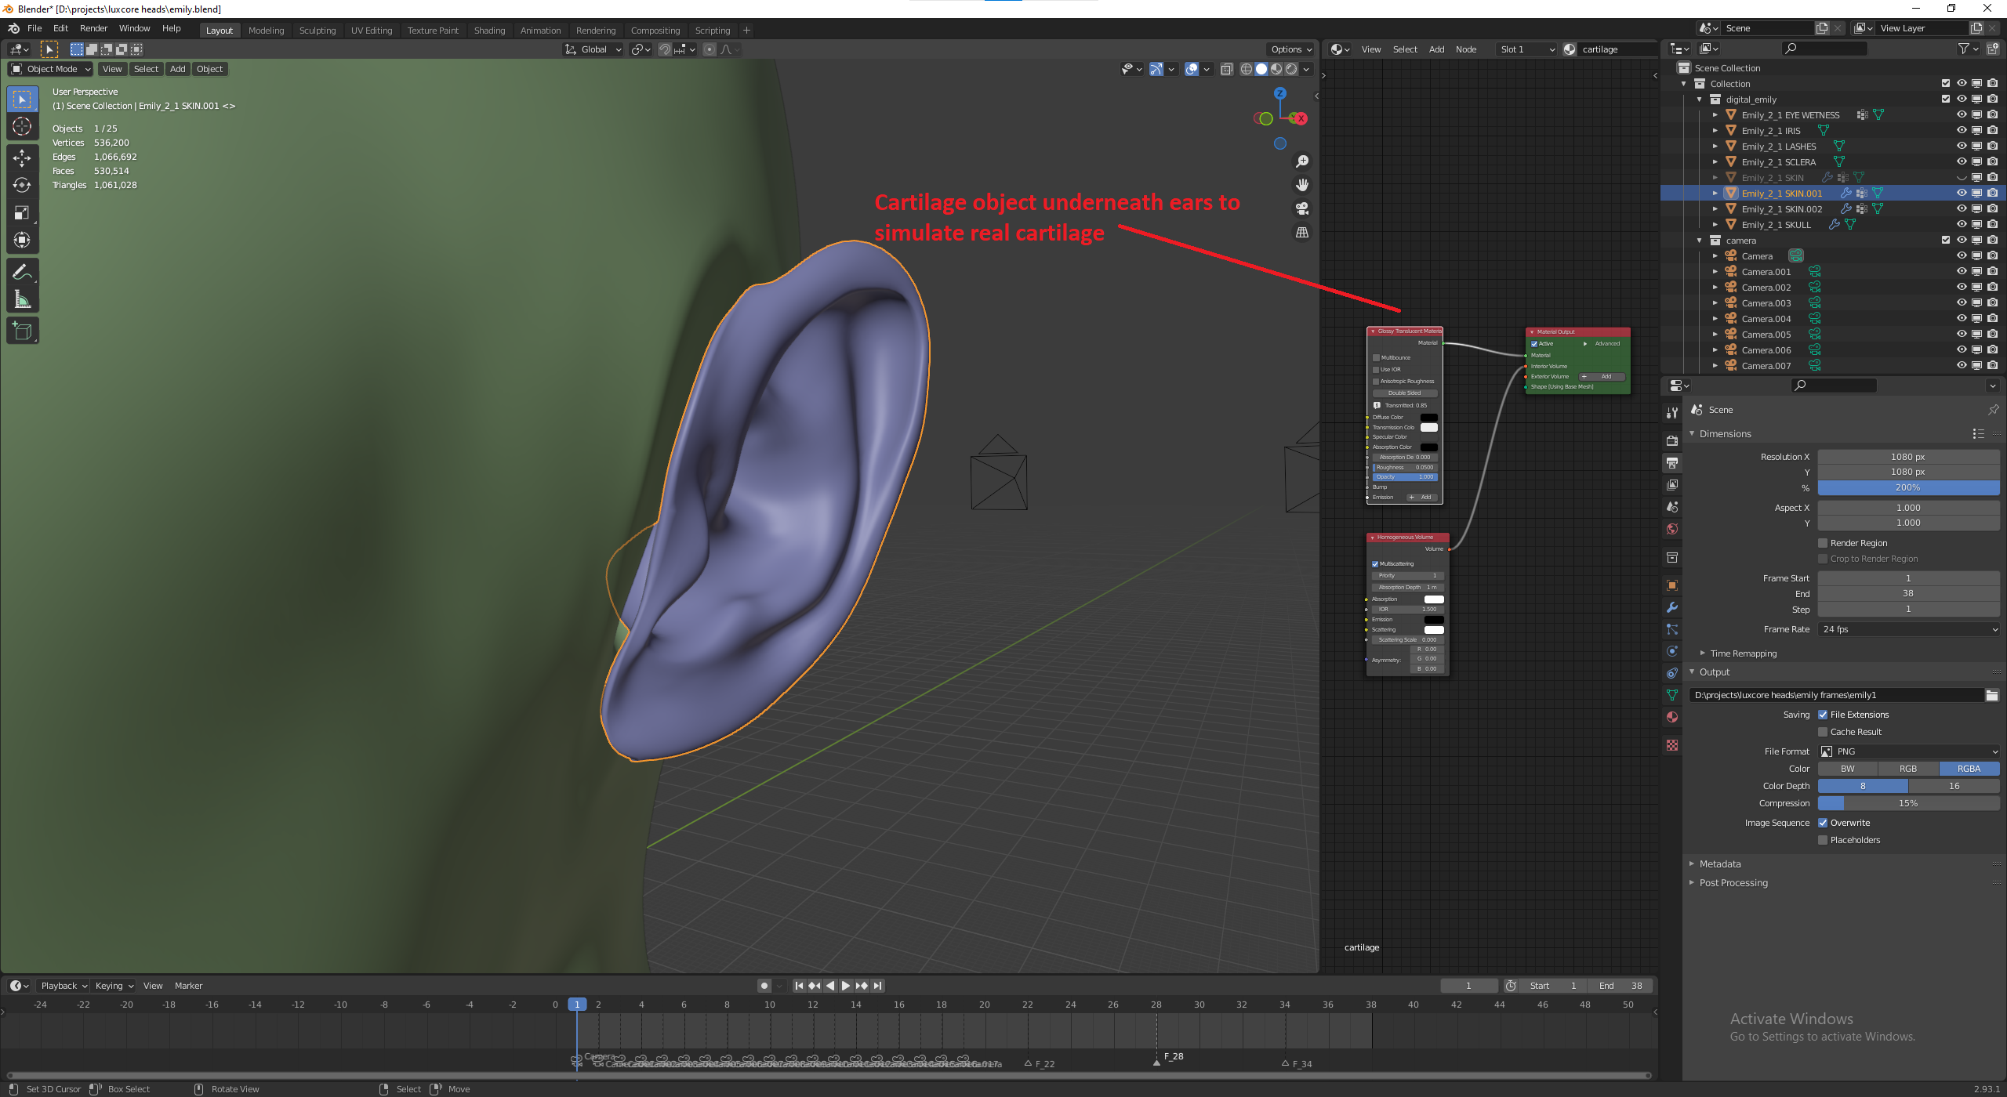Hide Emily_2_1 SKULL with eye icon
Image resolution: width=2007 pixels, height=1097 pixels.
point(1961,225)
